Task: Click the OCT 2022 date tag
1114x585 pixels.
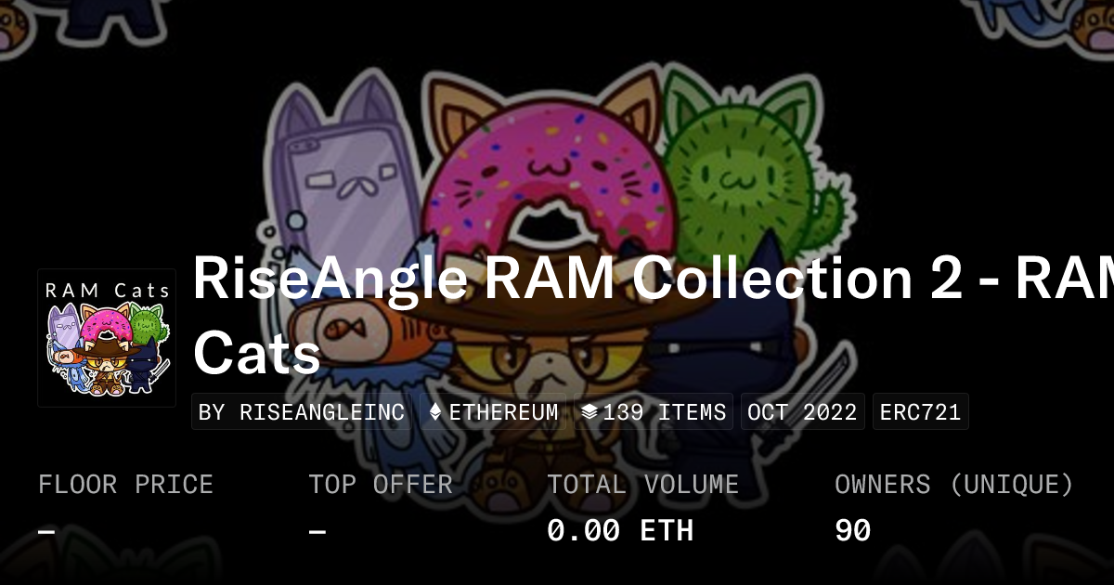Action: 802,412
